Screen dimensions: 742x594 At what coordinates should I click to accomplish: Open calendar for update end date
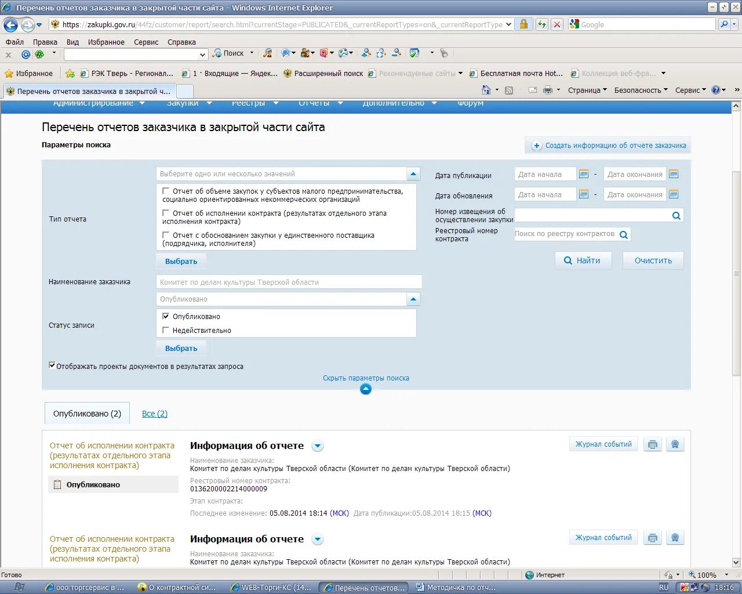tap(674, 194)
